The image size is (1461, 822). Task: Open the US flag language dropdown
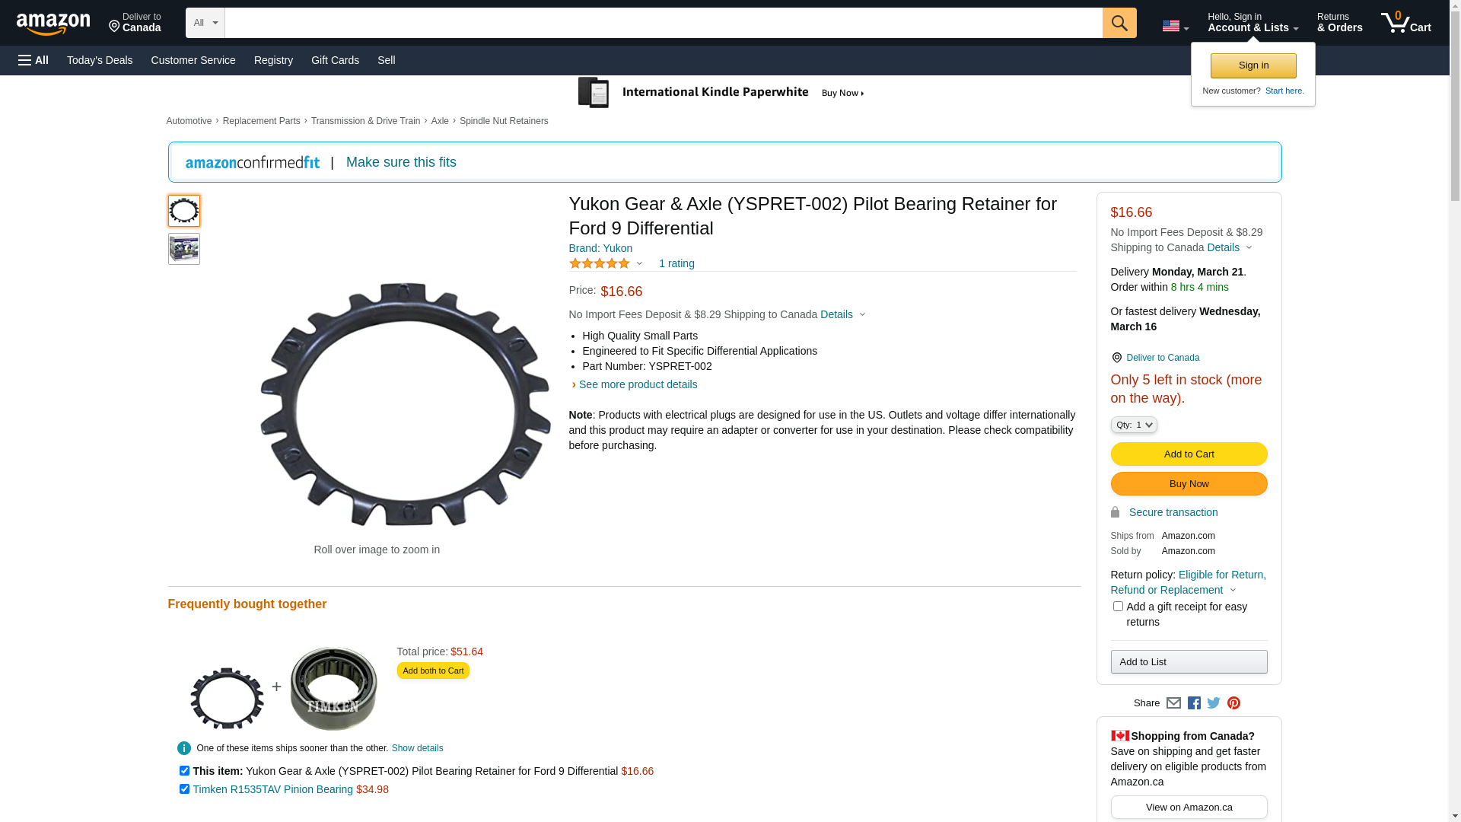[x=1175, y=27]
